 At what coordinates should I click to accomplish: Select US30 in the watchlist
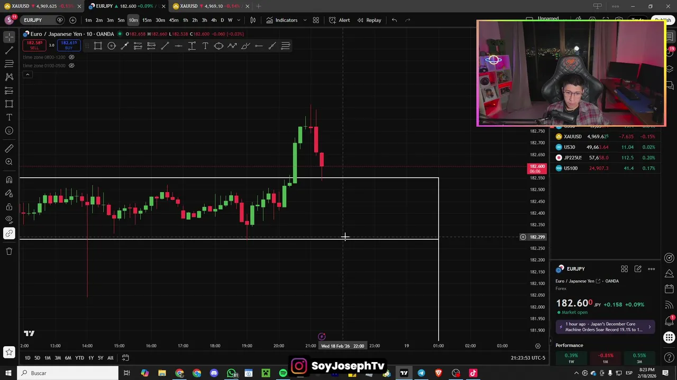[605, 147]
